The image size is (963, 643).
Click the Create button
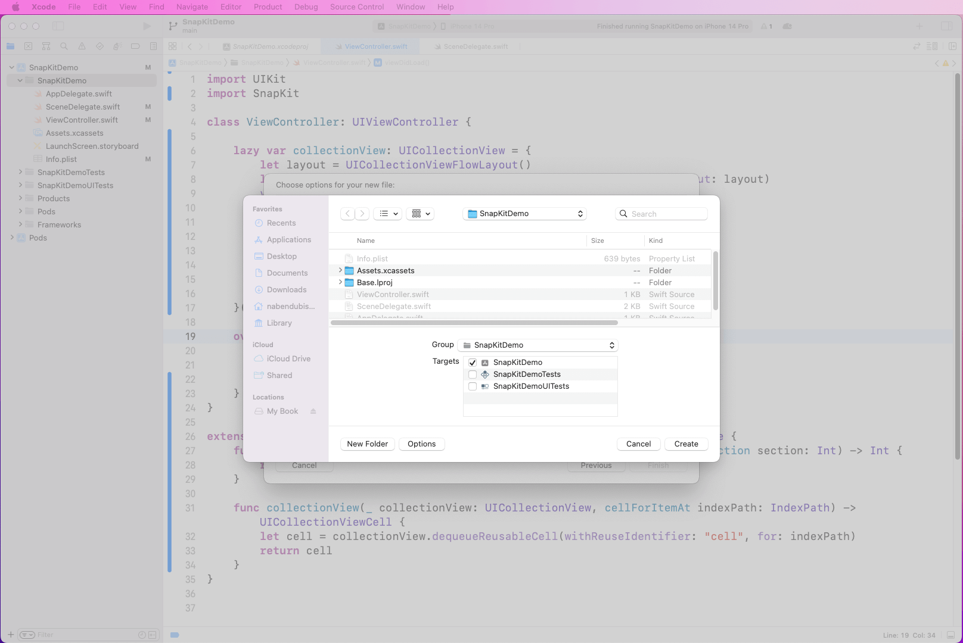point(686,444)
